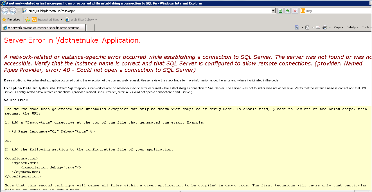The width and height of the screenshot is (372, 192).
Task: Expand the Print dropdown arrow
Action: 330,28
